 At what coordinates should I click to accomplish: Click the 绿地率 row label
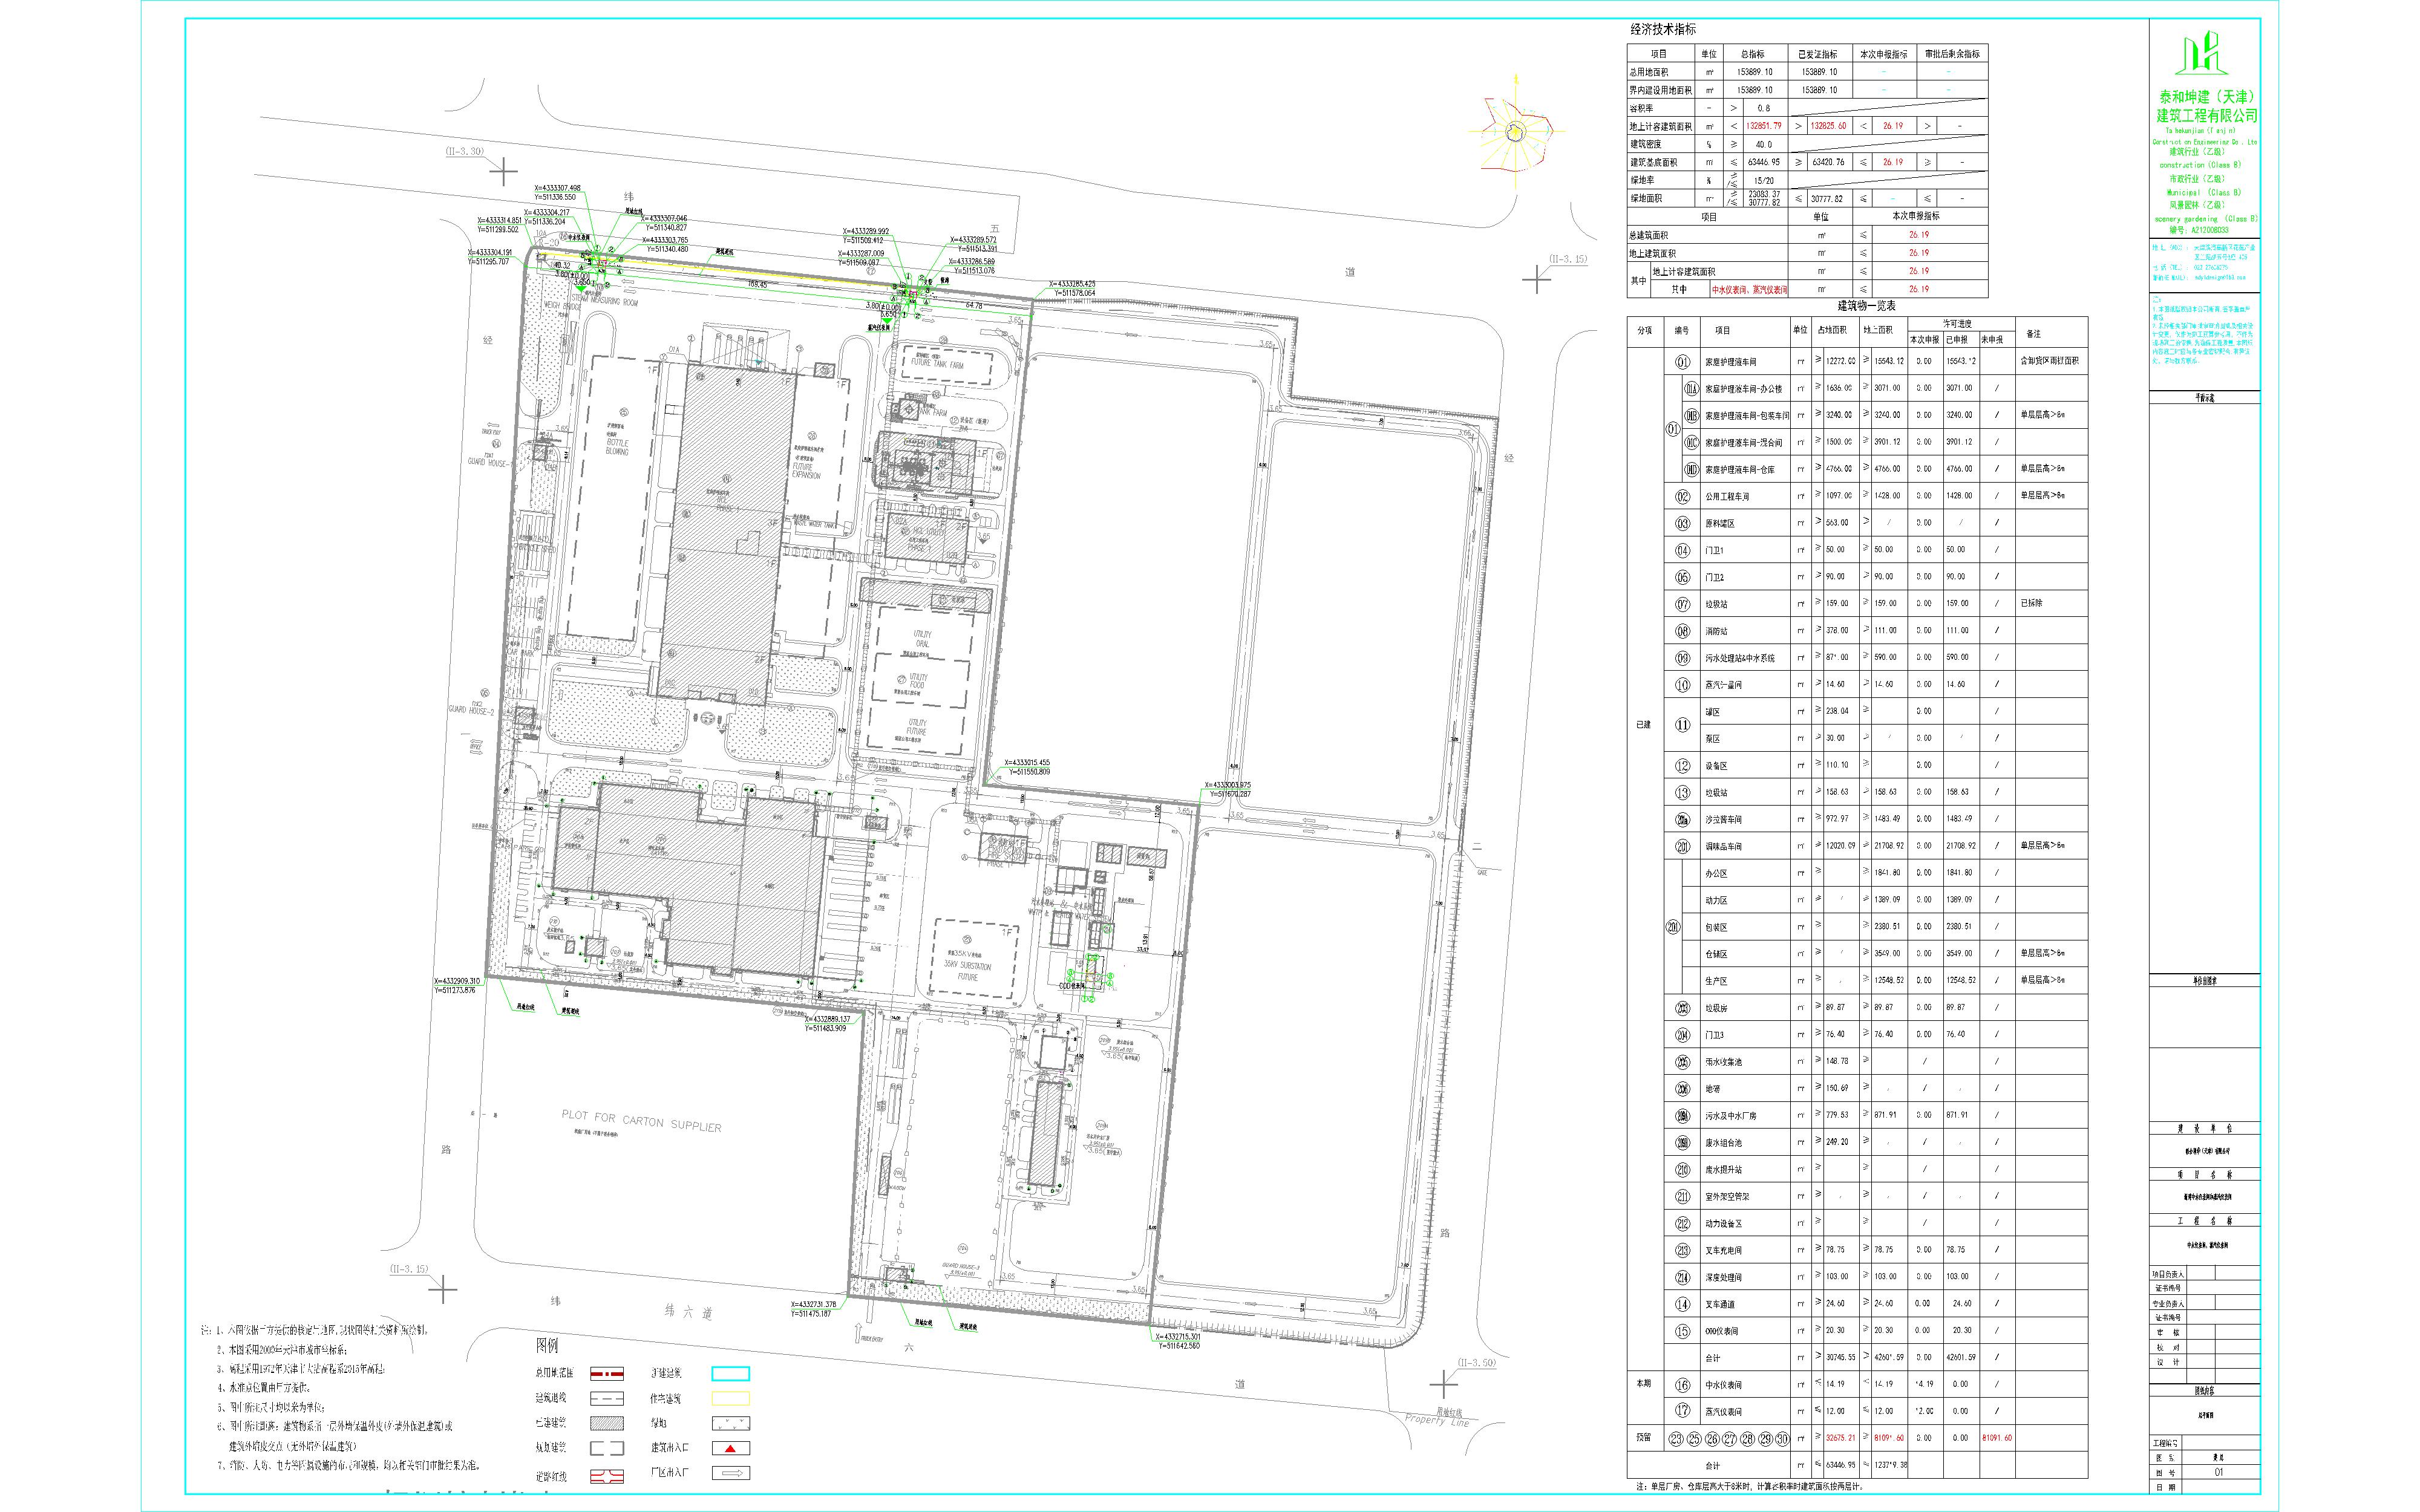(1642, 180)
